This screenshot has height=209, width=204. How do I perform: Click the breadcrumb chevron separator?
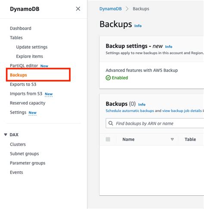click(x=127, y=9)
